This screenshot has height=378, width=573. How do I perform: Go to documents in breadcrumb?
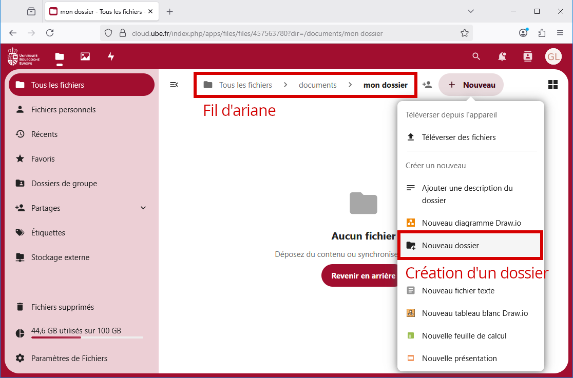pyautogui.click(x=317, y=85)
